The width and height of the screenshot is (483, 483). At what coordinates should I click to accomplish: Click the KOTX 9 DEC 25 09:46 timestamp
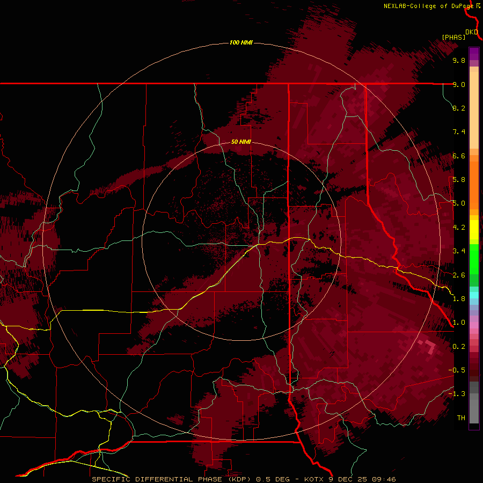point(350,479)
